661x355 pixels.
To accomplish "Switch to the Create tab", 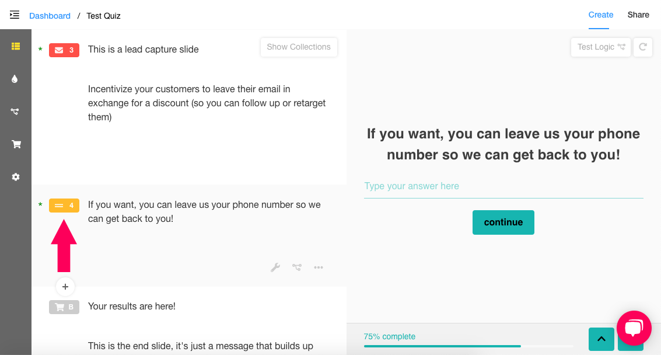I will tap(601, 15).
